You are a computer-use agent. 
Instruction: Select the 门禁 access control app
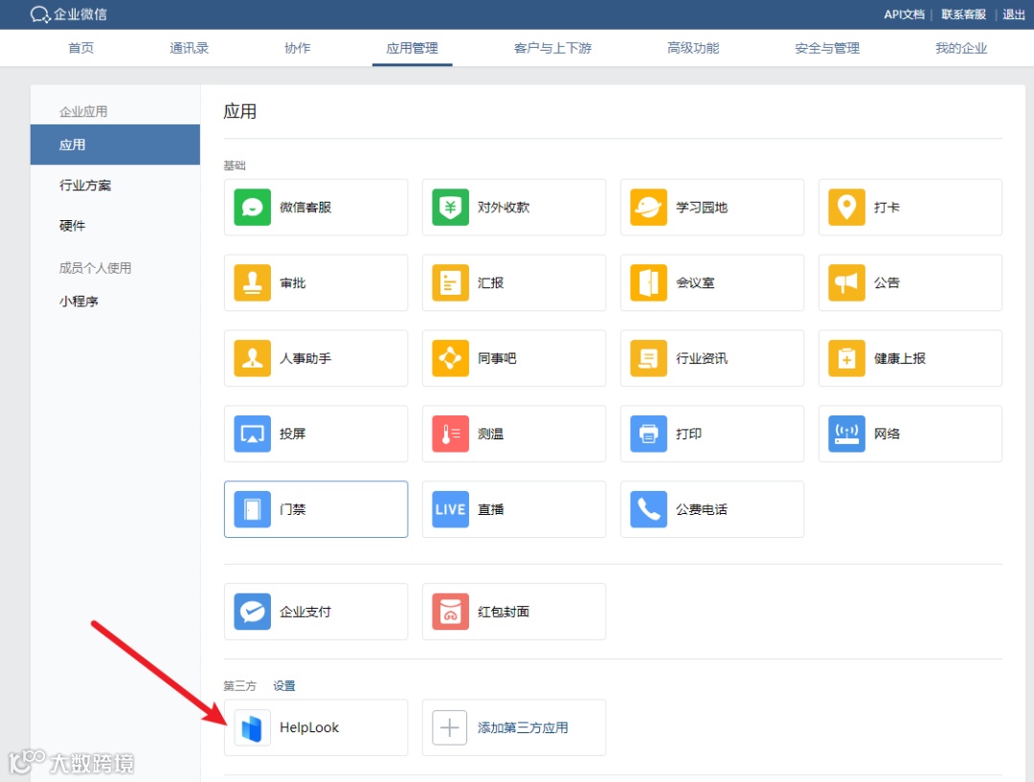tap(316, 508)
